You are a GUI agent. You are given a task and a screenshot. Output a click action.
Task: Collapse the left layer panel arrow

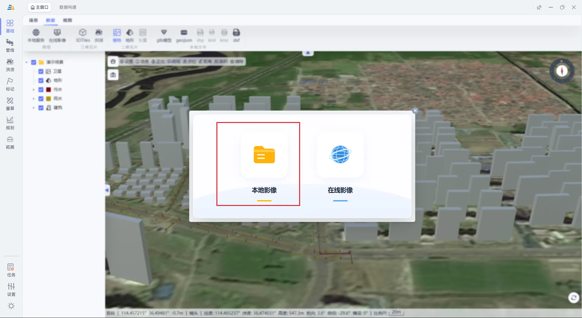point(107,190)
